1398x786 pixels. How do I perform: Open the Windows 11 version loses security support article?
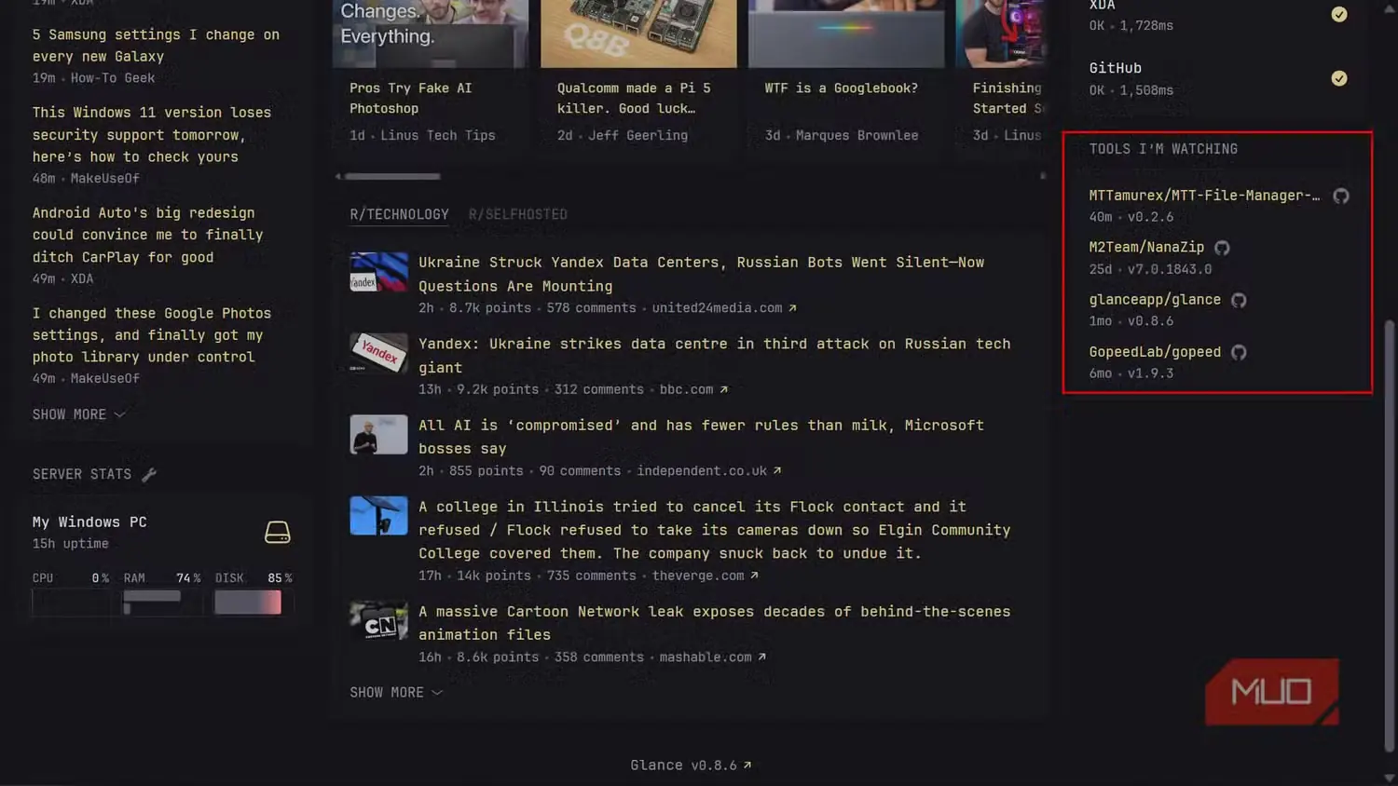pyautogui.click(x=152, y=135)
